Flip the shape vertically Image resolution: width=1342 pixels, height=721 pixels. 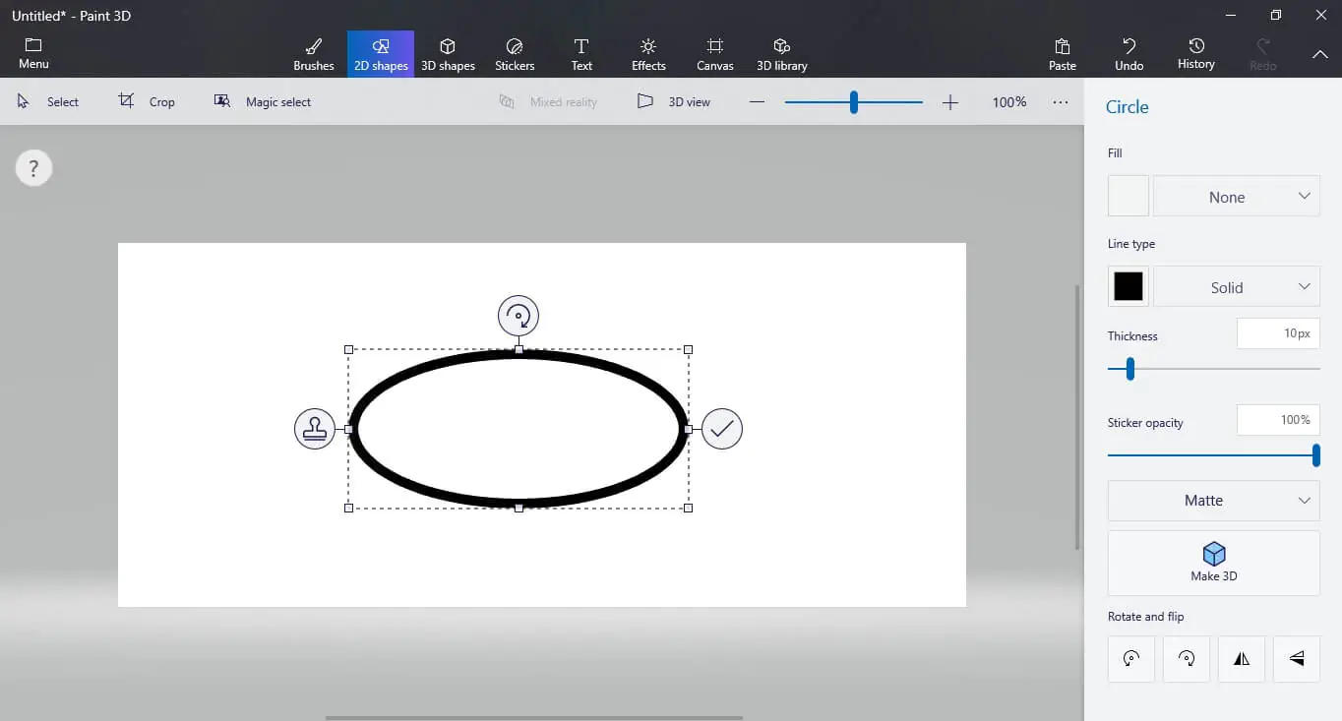pos(1297,659)
